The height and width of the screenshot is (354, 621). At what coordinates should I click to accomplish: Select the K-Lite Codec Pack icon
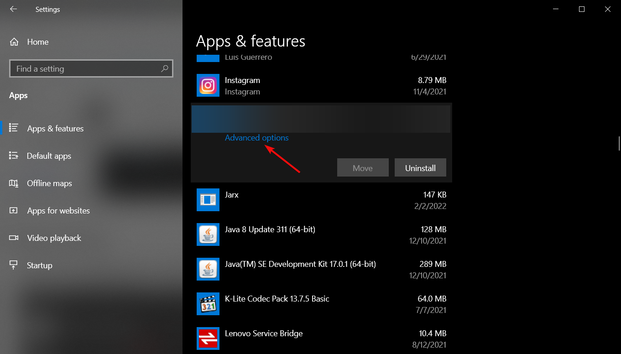[208, 304]
